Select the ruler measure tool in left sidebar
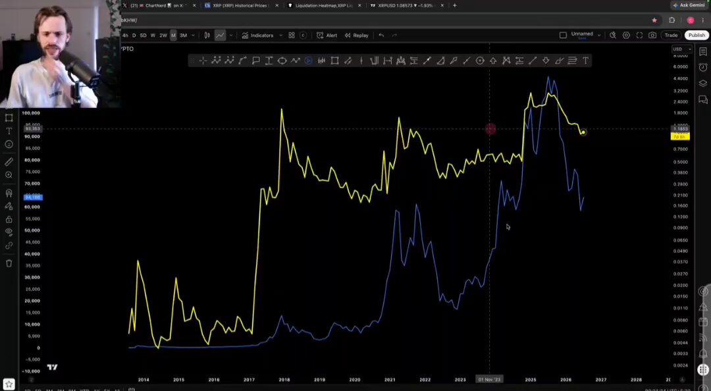711x391 pixels. pyautogui.click(x=9, y=162)
